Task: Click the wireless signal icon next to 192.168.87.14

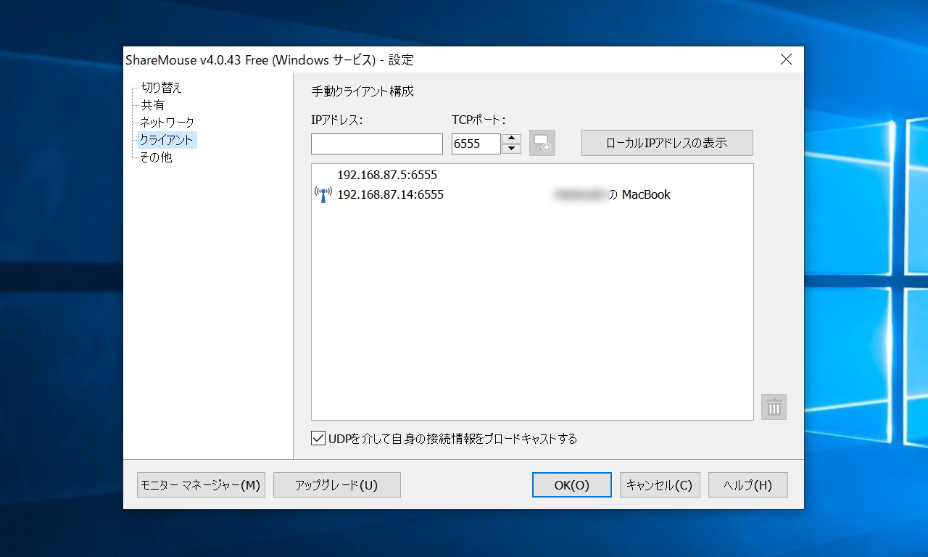Action: click(323, 194)
